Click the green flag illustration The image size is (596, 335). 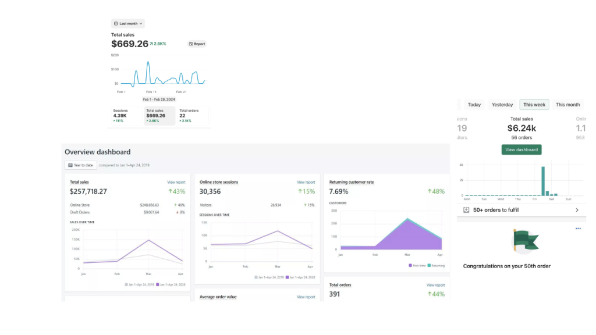[526, 241]
